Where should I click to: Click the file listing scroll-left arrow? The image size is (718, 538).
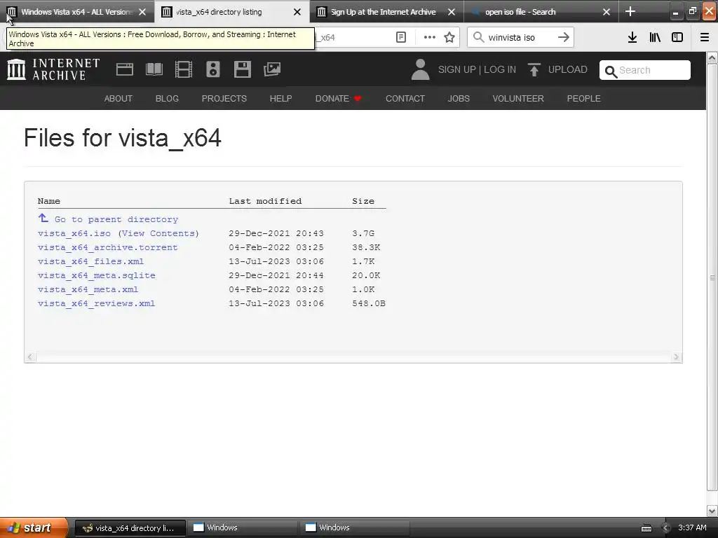(30, 357)
